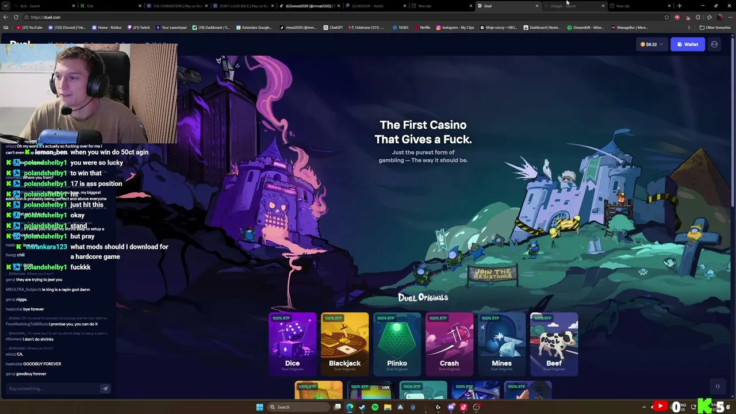Open the TASKS bookmark

pyautogui.click(x=401, y=28)
